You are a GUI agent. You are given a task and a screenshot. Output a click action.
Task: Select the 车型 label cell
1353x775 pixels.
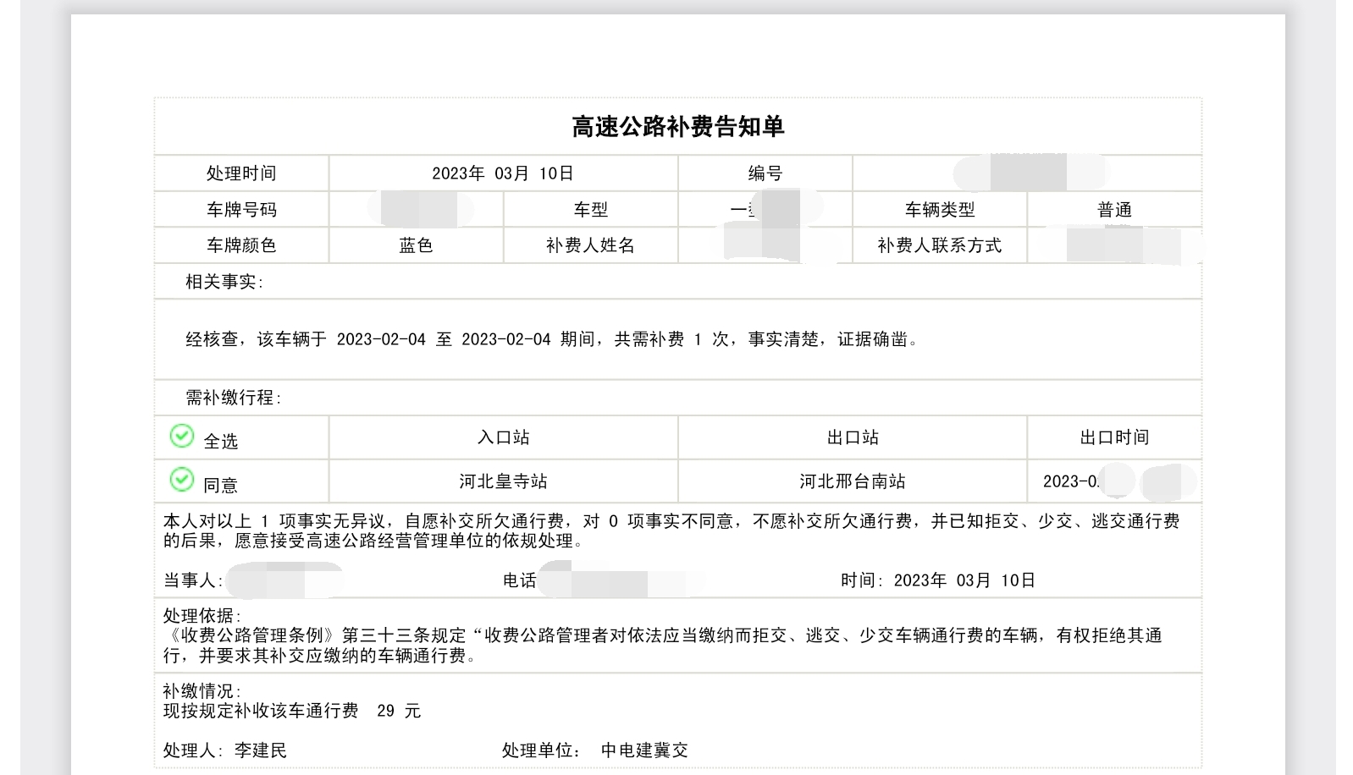pos(590,210)
